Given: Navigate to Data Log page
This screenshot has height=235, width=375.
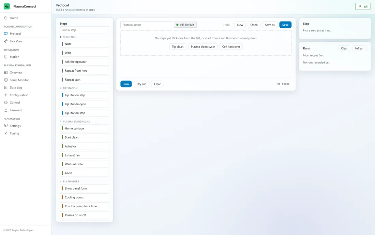Looking at the screenshot, I should click(26, 87).
